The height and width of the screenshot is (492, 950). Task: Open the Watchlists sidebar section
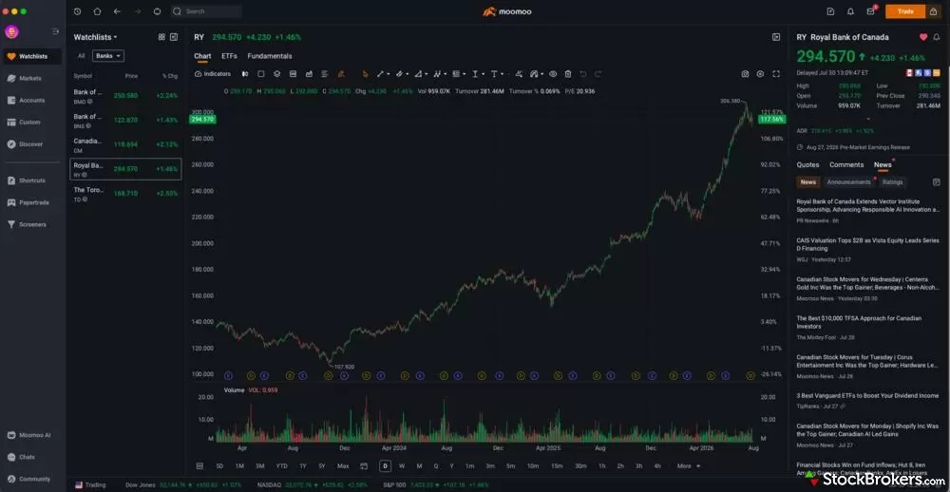tap(32, 56)
